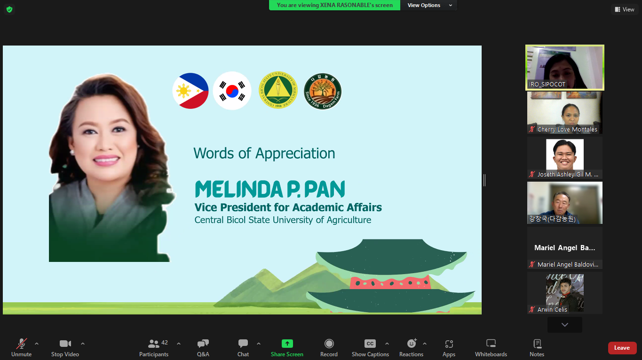Click the green Share Screen icon
This screenshot has width=642, height=360.
click(287, 344)
